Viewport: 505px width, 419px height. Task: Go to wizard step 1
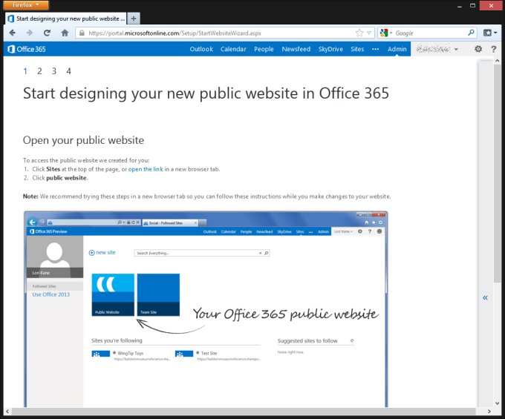point(25,71)
